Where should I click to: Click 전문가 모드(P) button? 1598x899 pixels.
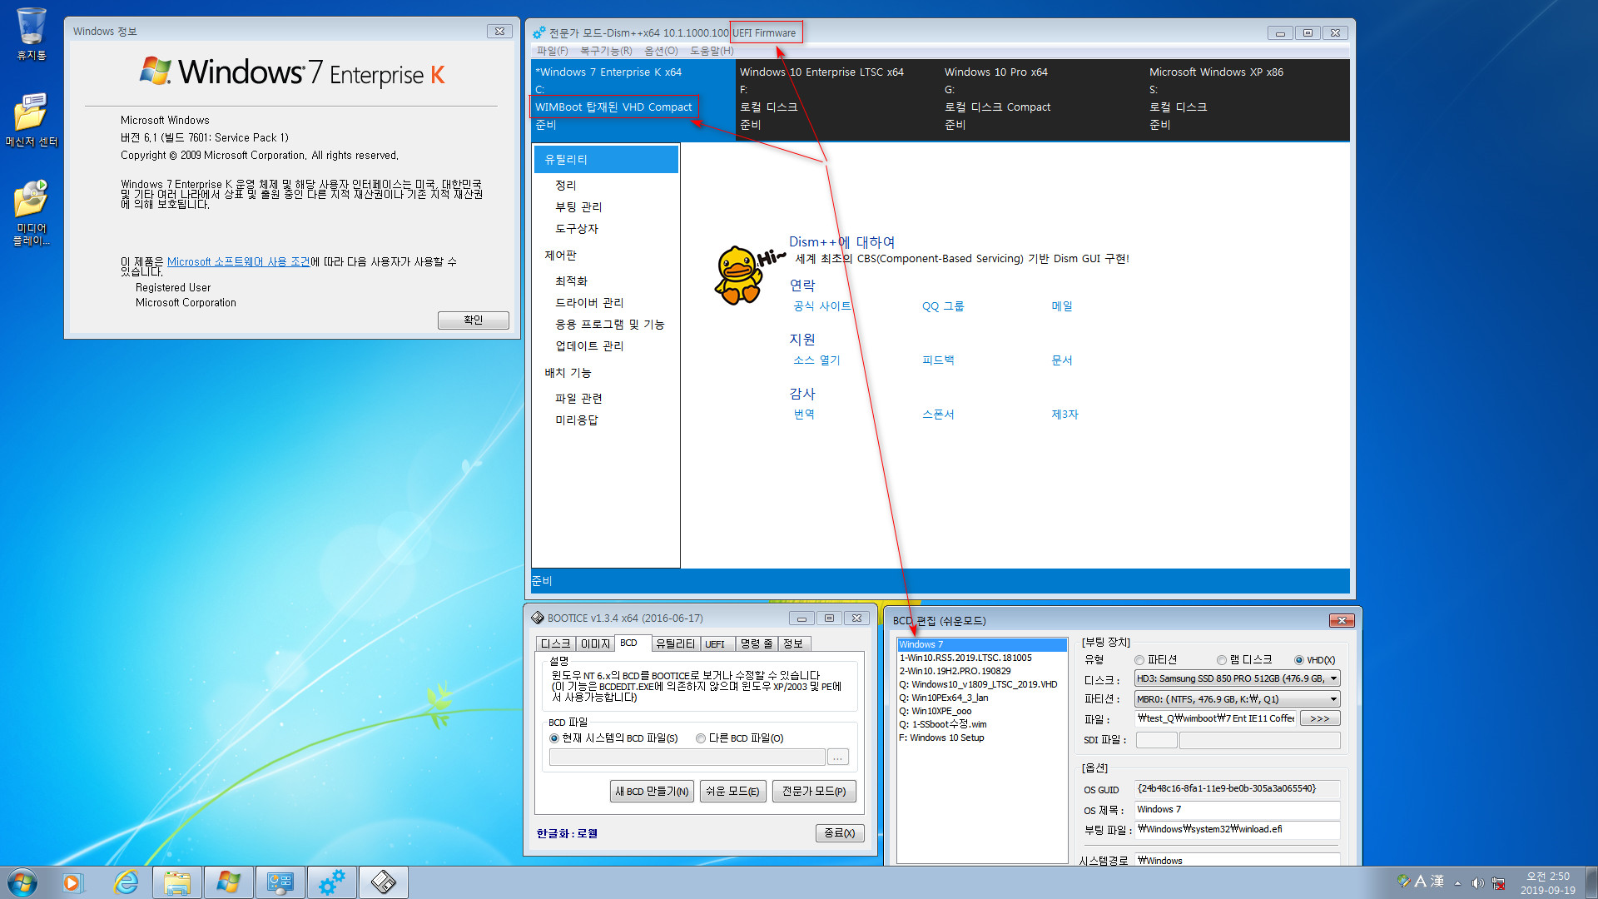click(x=814, y=791)
